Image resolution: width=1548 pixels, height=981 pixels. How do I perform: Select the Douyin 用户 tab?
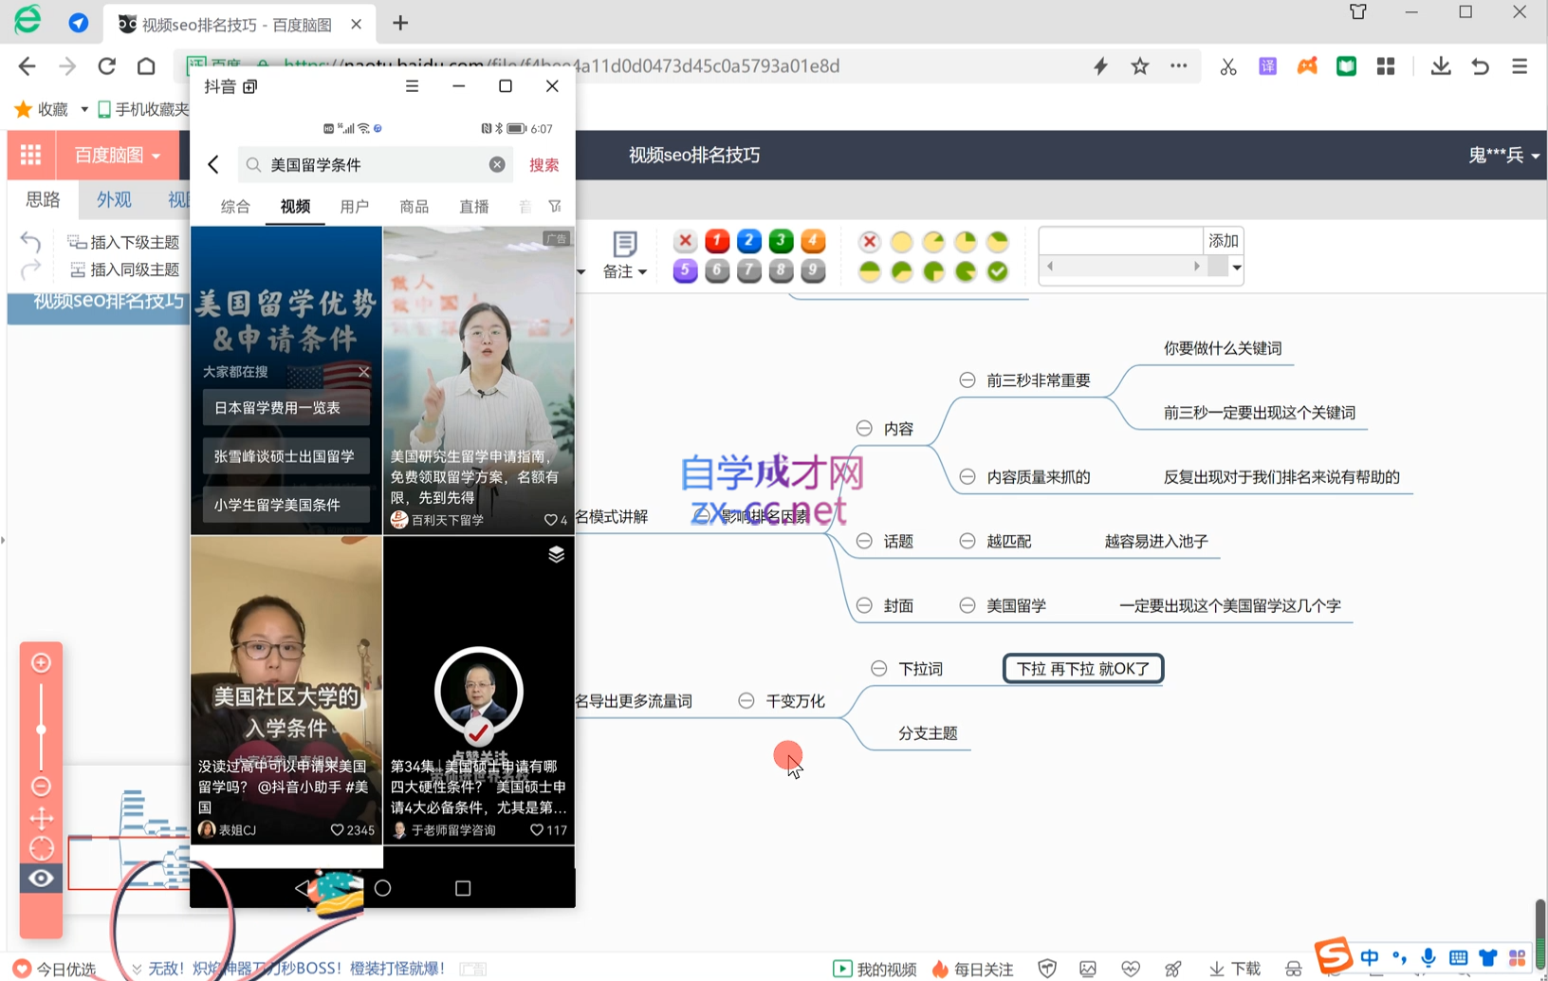354,206
